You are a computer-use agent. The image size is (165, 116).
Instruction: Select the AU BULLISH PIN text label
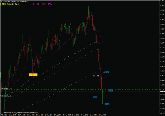pyautogui.click(x=43, y=4)
